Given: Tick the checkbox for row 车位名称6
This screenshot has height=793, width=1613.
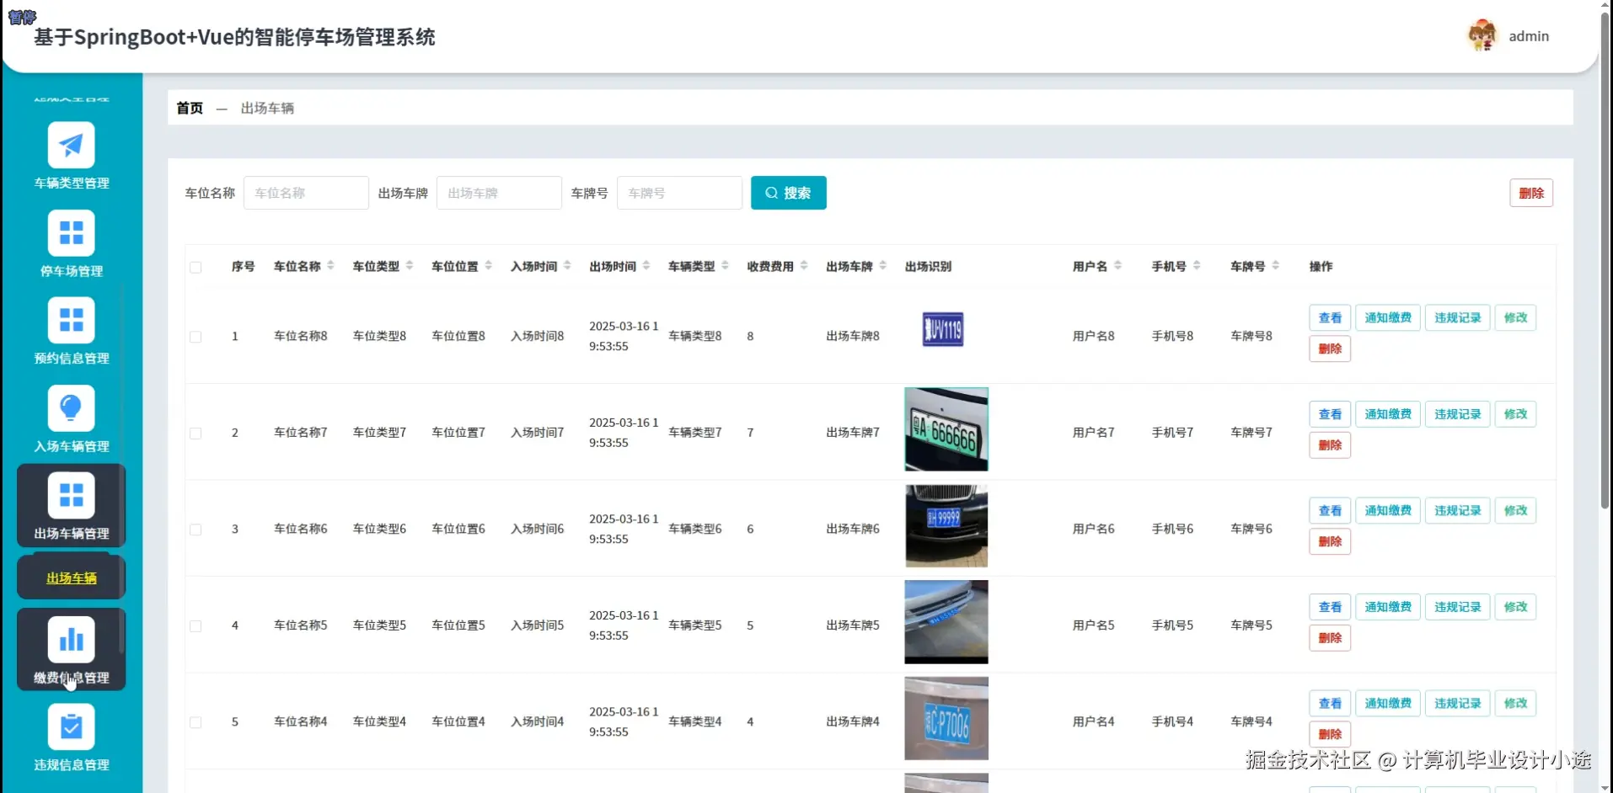Looking at the screenshot, I should [196, 530].
